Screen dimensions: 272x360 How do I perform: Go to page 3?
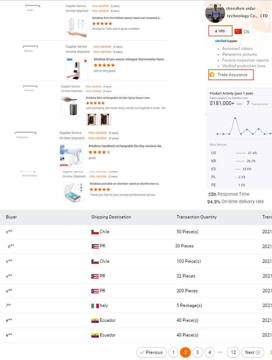point(198,353)
